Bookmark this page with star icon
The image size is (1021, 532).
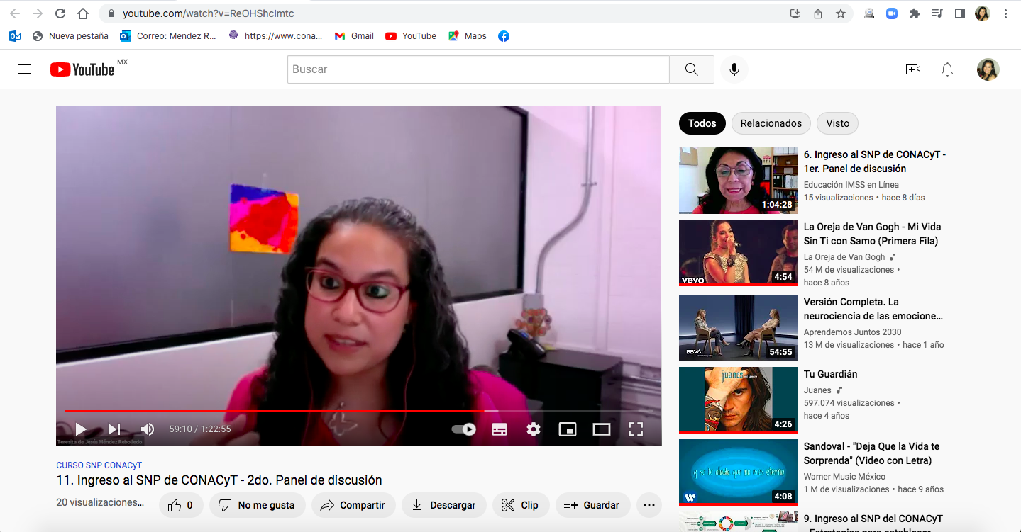click(841, 13)
